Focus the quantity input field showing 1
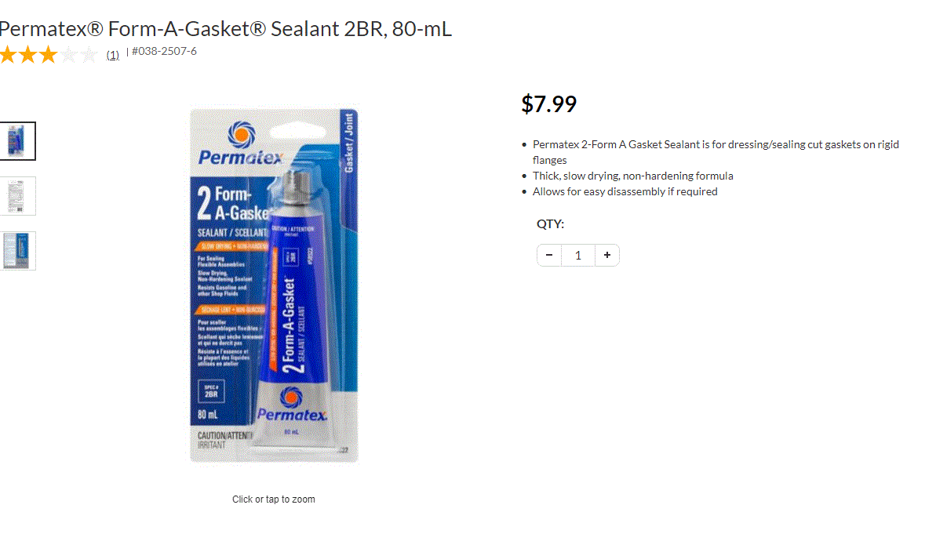The image size is (936, 534). point(577,256)
